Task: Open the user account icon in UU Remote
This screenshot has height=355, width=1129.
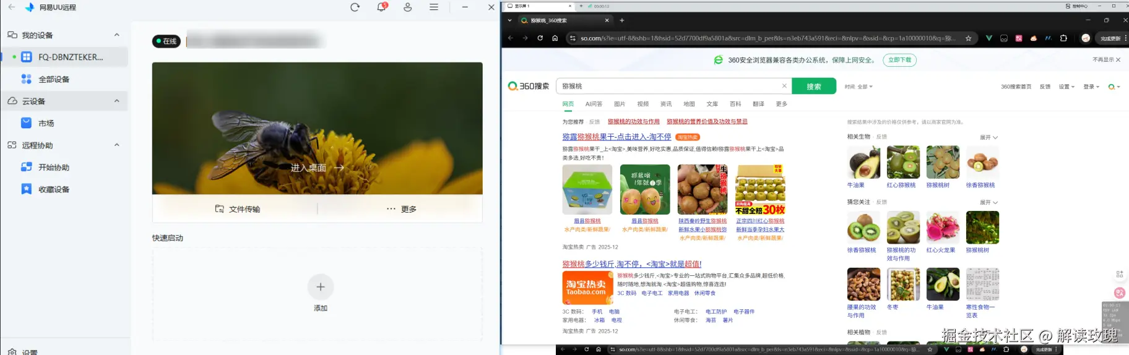Action: [408, 7]
